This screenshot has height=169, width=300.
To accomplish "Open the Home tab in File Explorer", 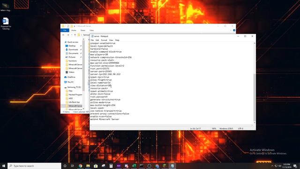I will [74, 30].
